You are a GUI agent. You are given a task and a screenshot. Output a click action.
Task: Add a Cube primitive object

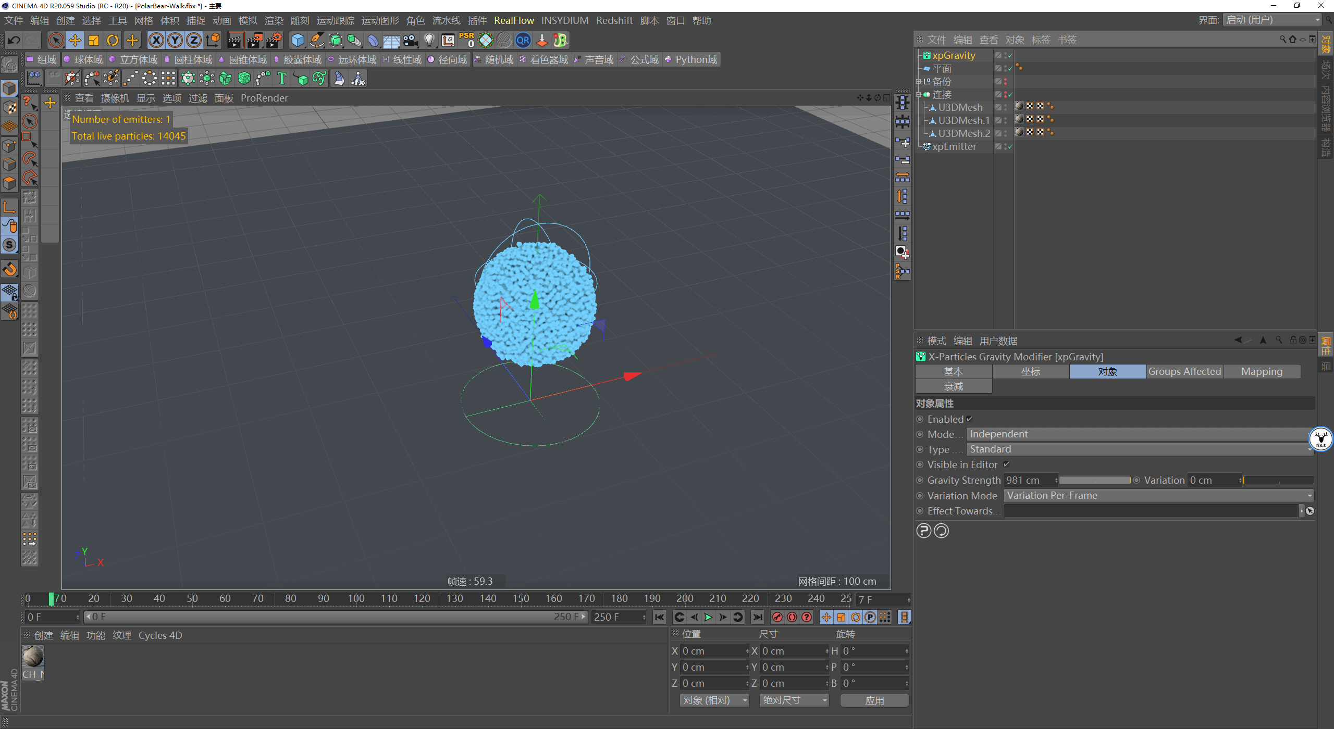[x=298, y=40]
